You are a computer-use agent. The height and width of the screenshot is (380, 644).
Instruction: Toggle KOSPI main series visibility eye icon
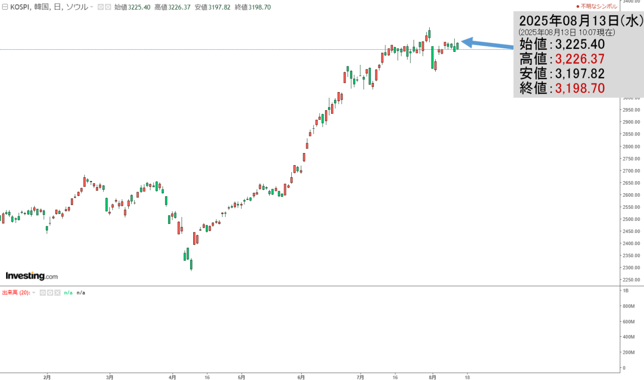[x=100, y=7]
